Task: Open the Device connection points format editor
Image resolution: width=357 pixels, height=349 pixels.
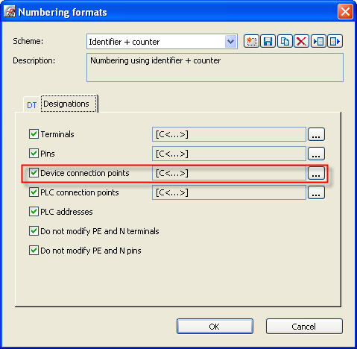Action: coord(316,173)
